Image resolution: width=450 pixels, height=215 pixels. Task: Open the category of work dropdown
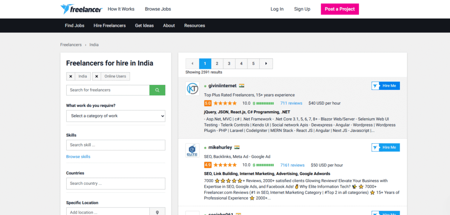pos(116,116)
